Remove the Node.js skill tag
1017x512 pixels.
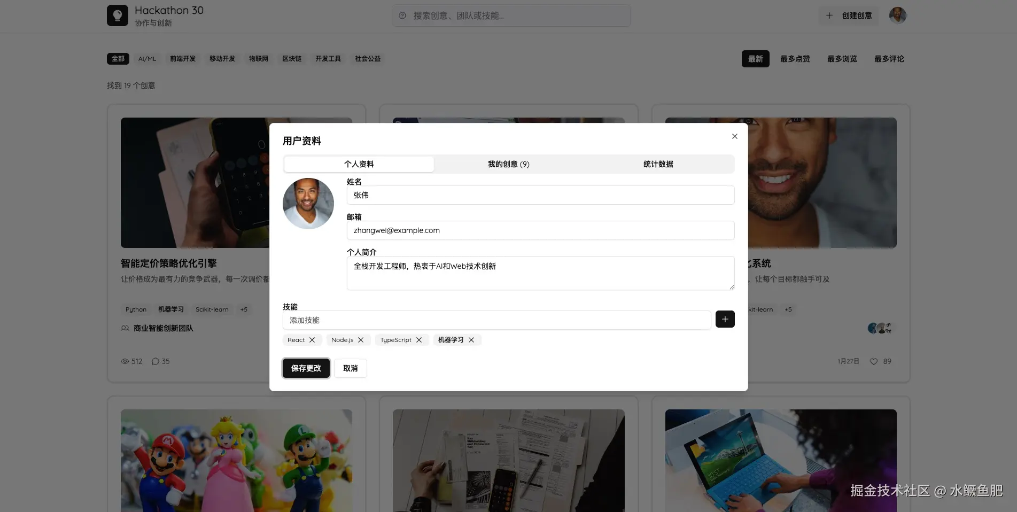point(361,340)
